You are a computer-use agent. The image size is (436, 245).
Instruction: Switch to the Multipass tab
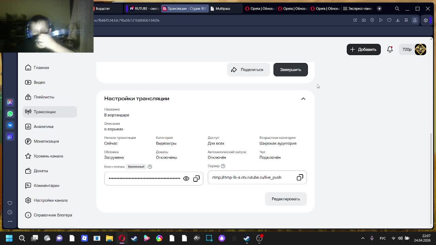225,9
